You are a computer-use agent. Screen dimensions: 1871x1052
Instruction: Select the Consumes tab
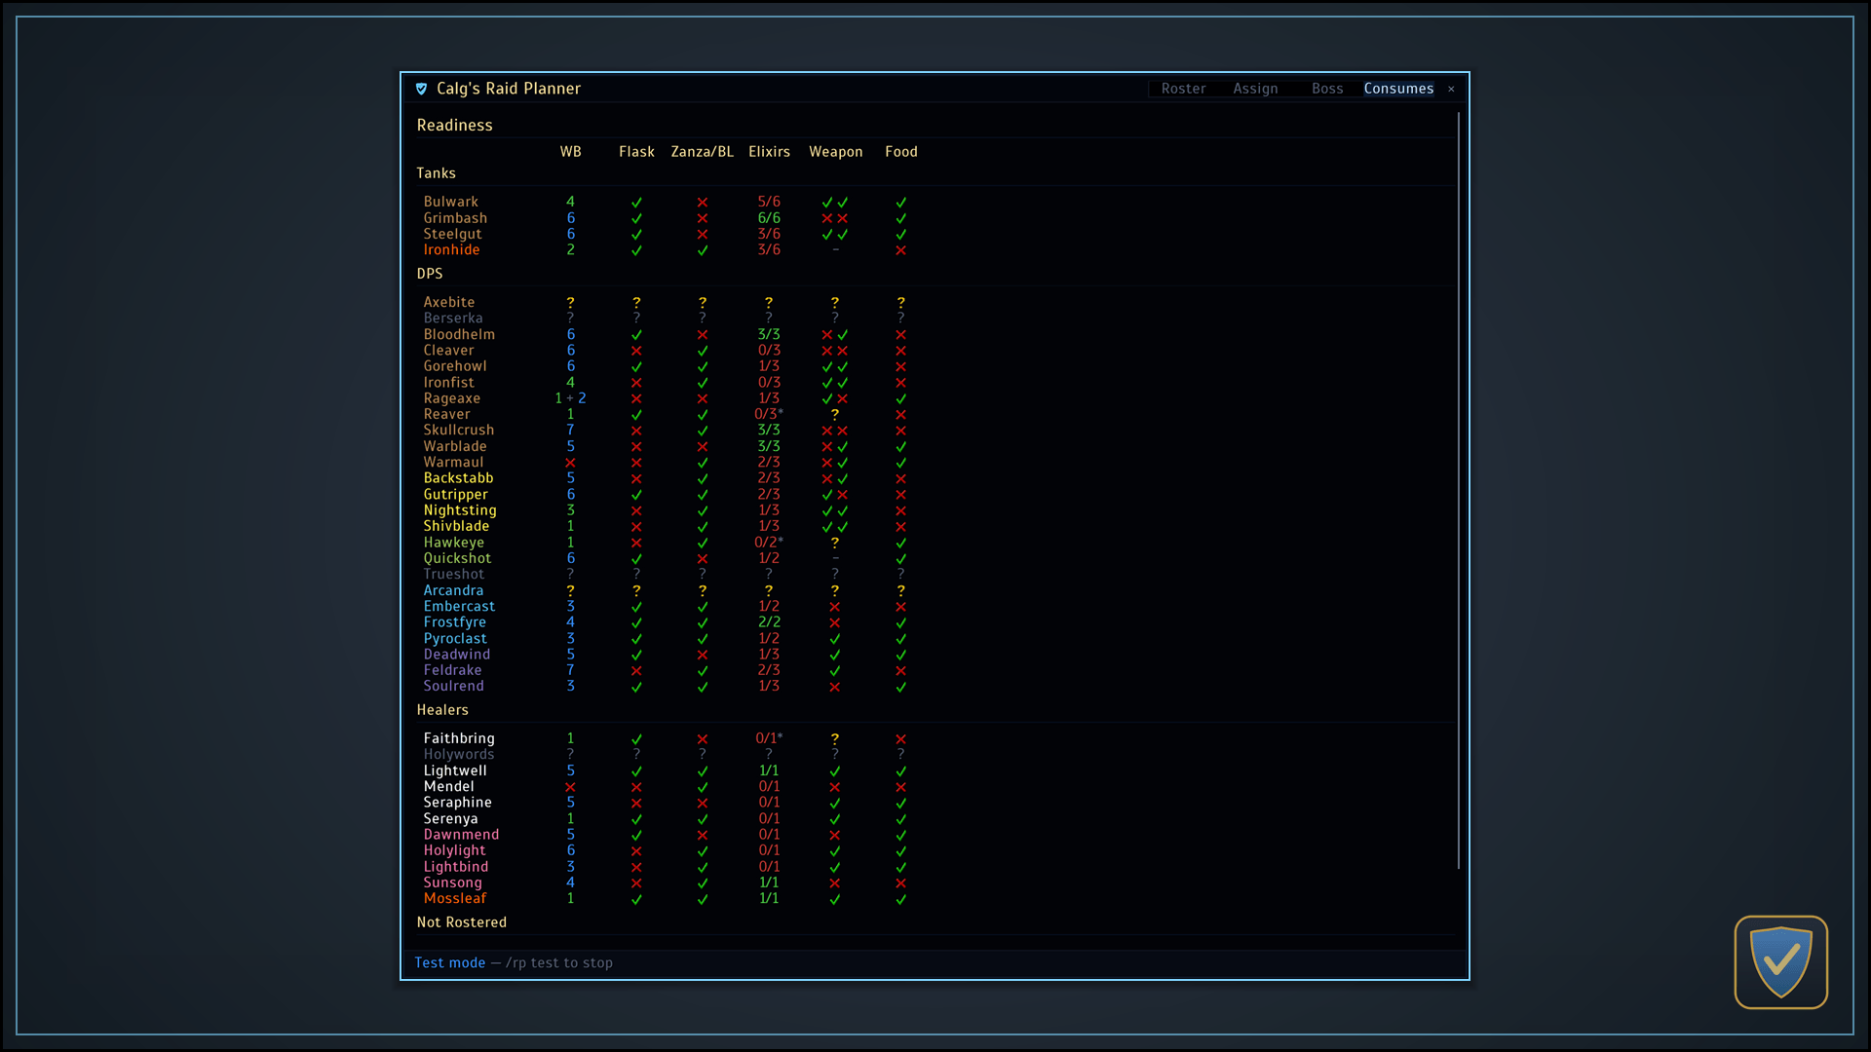point(1398,89)
